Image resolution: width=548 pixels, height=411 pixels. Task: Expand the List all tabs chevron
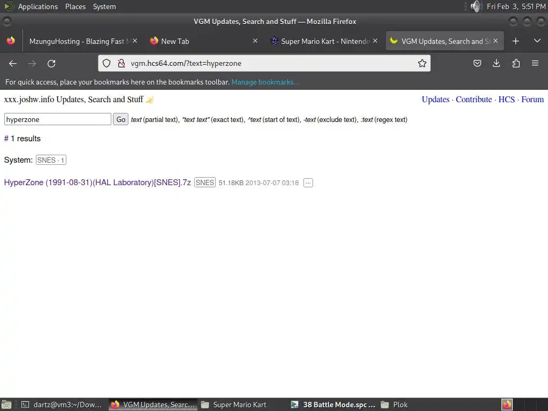point(537,41)
